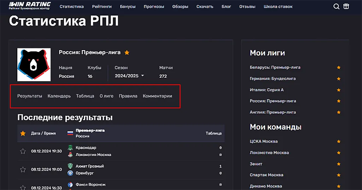Switch to the Календарь tab
The width and height of the screenshot is (362, 190).
[59, 96]
